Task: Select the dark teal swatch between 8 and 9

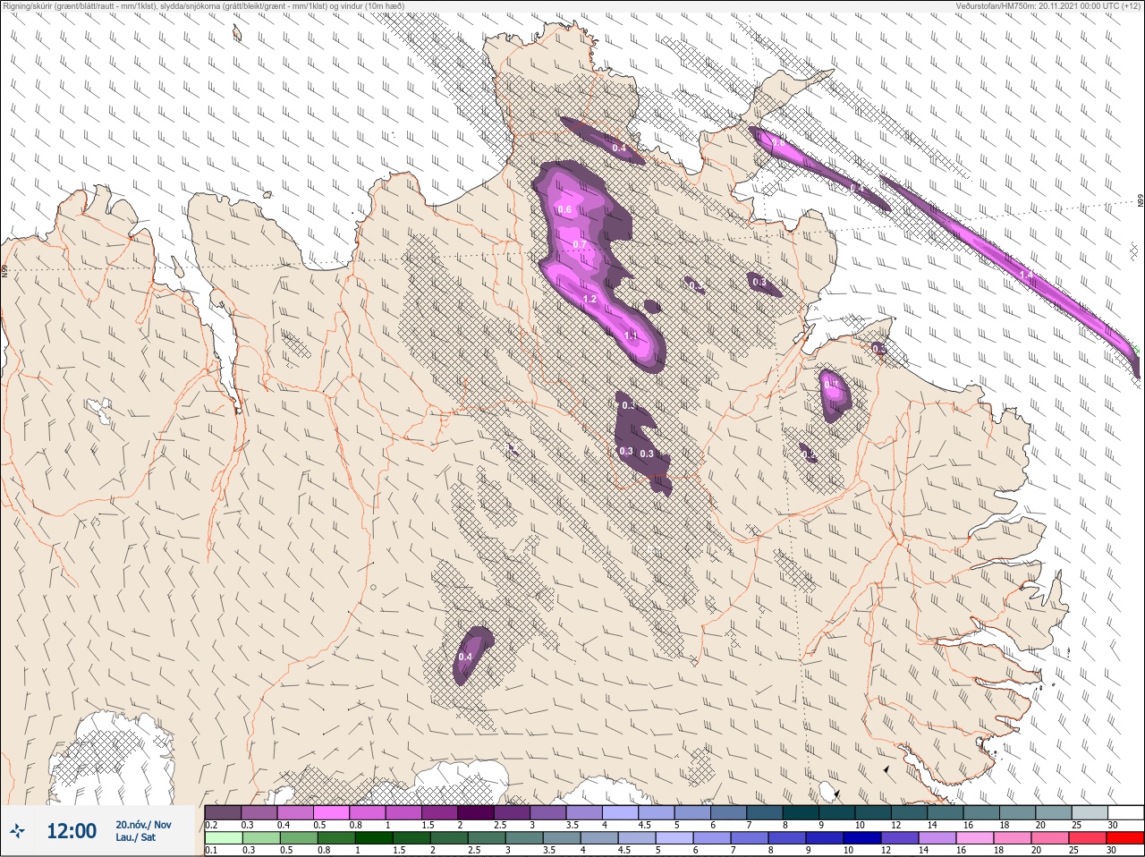Action: click(801, 812)
